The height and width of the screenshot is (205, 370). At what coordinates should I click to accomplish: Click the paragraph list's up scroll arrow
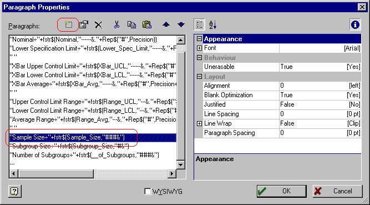(180, 40)
